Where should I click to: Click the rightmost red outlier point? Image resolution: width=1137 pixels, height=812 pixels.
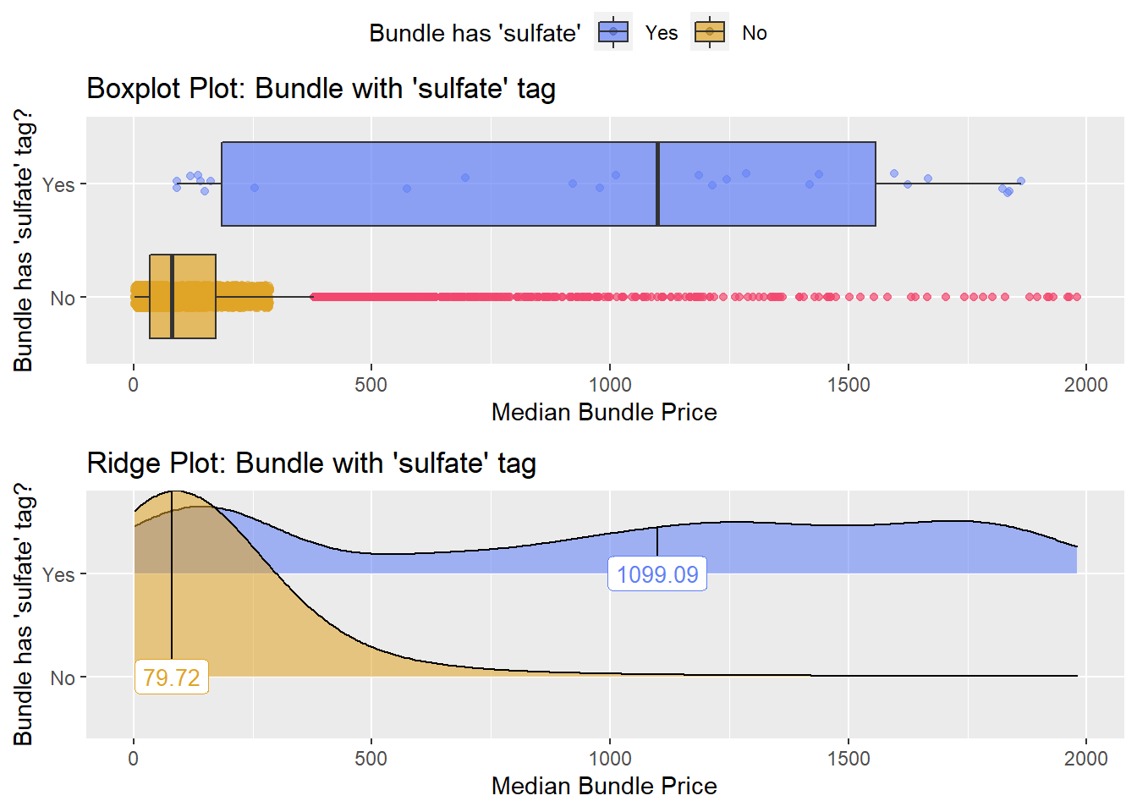point(1077,297)
